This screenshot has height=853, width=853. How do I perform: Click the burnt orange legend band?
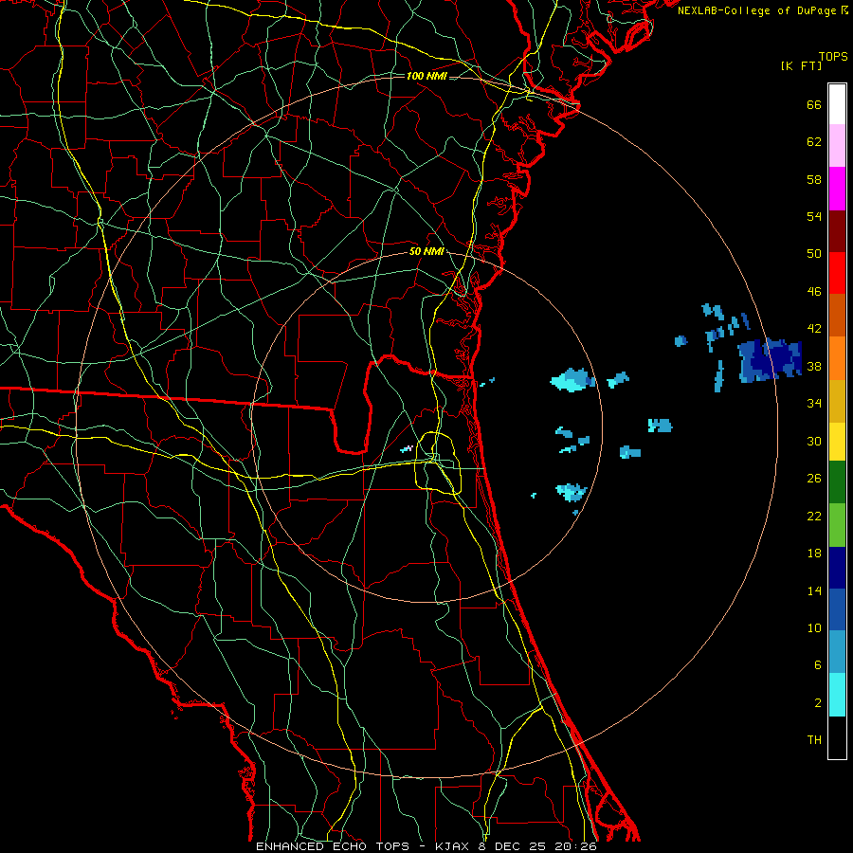837,315
